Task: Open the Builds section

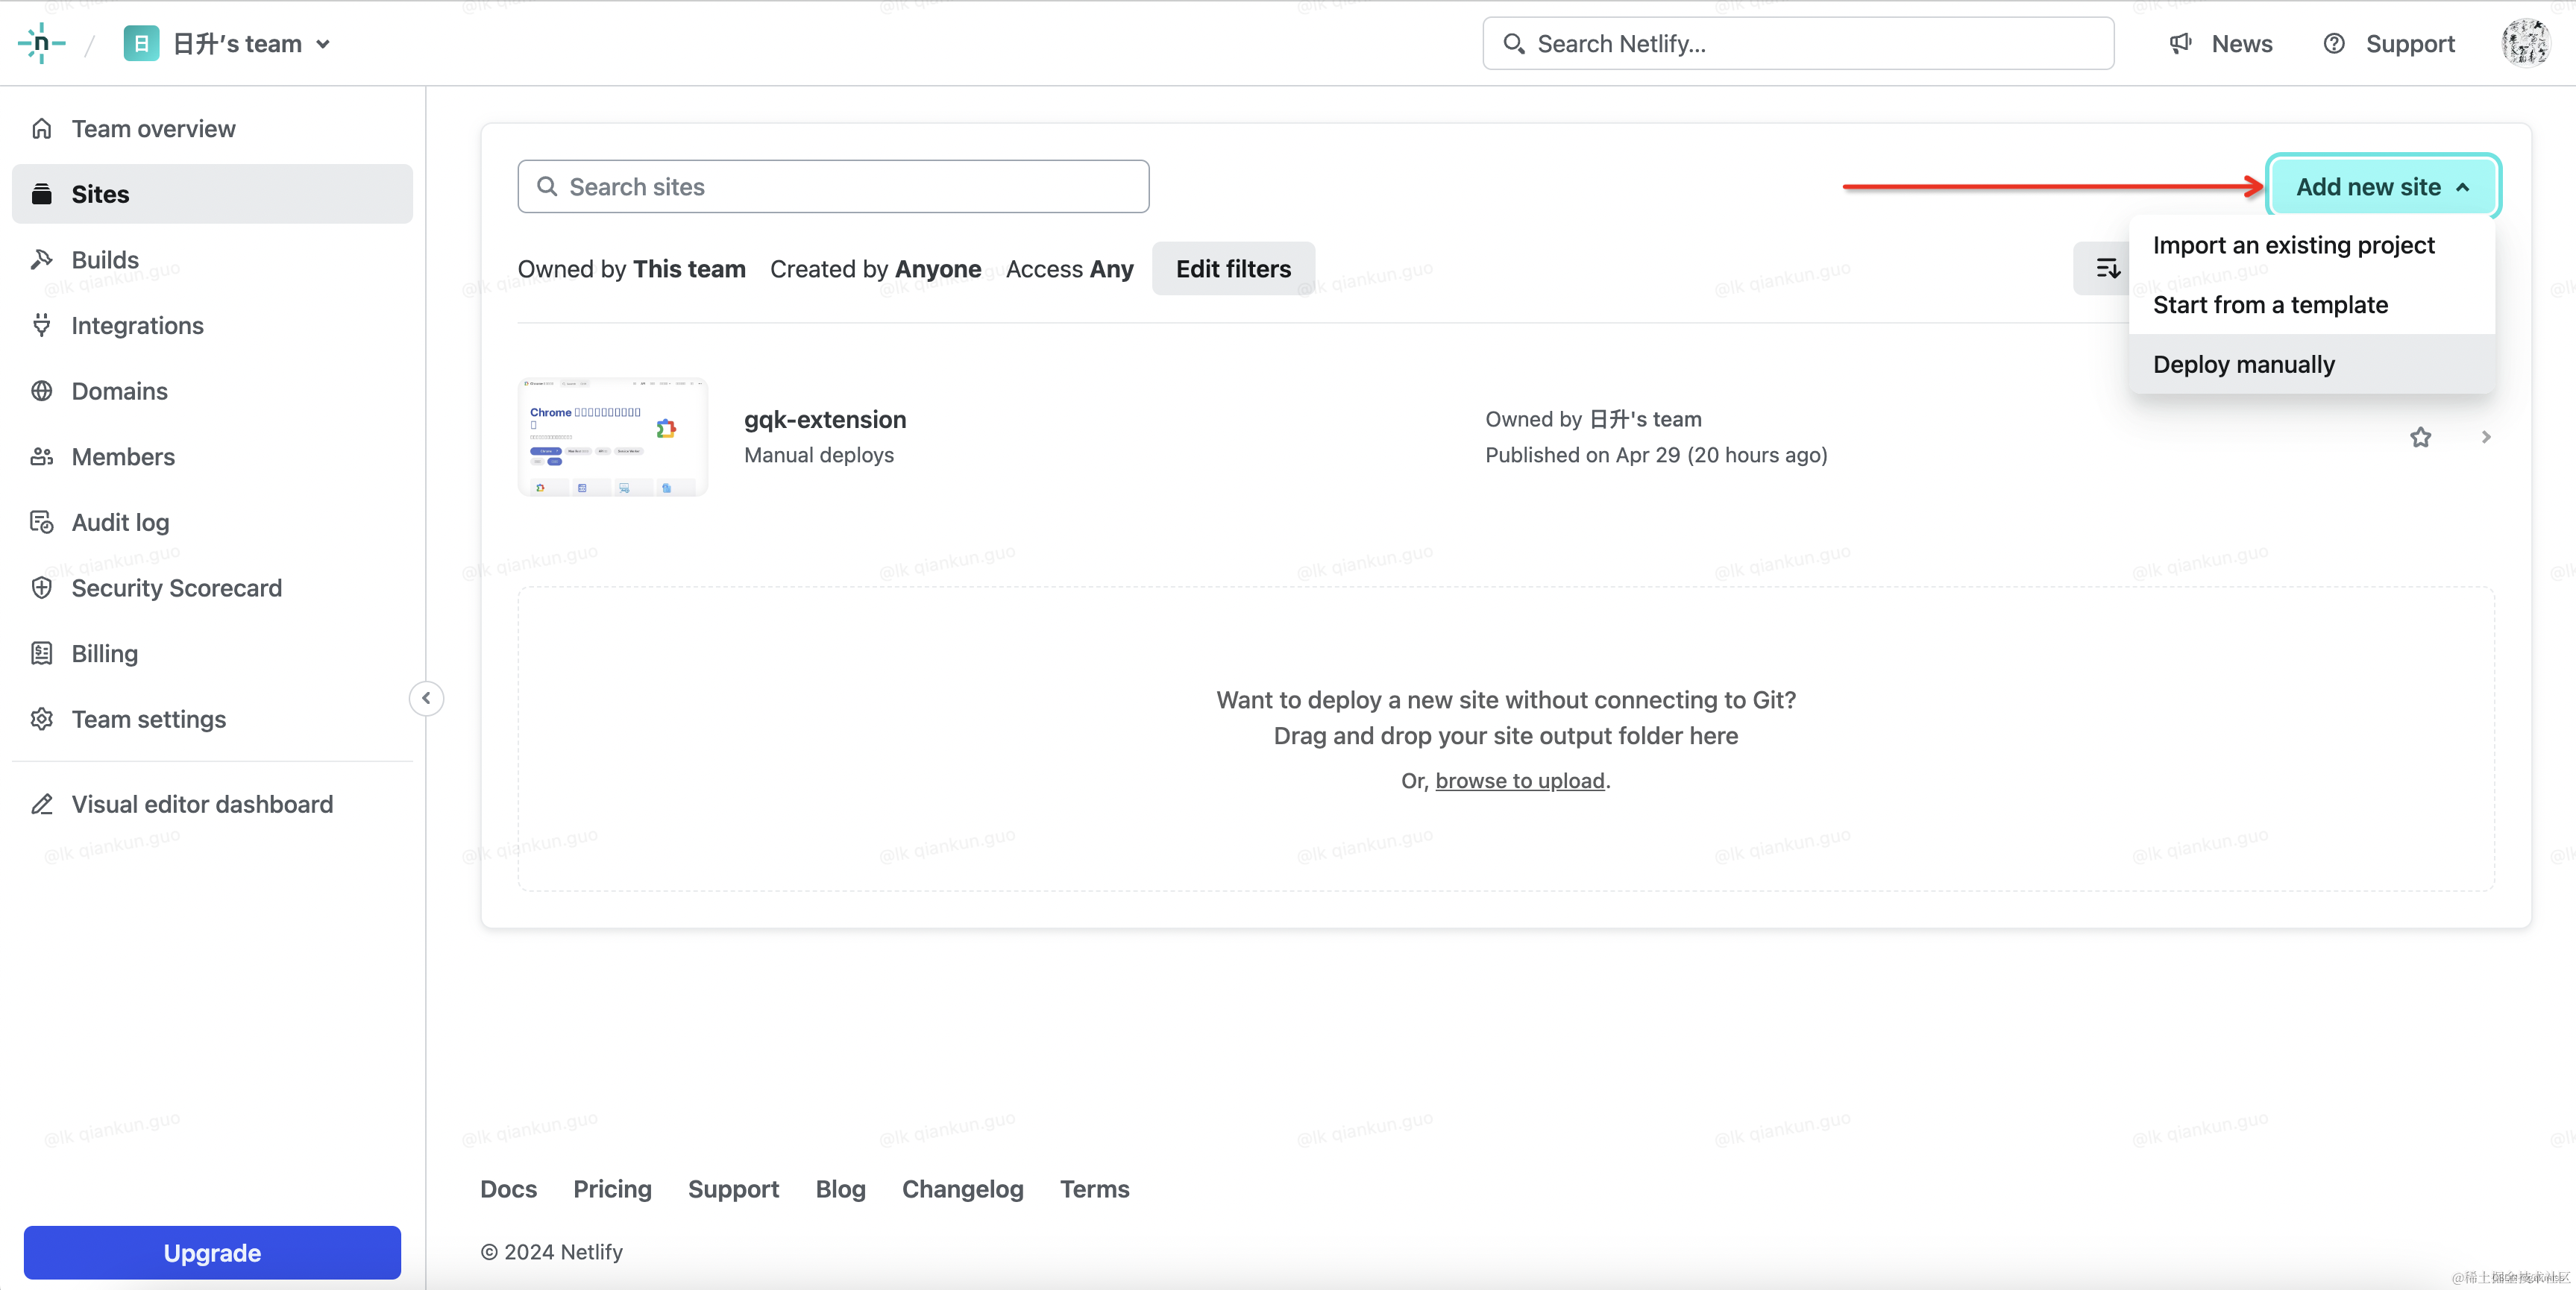Action: tap(104, 259)
